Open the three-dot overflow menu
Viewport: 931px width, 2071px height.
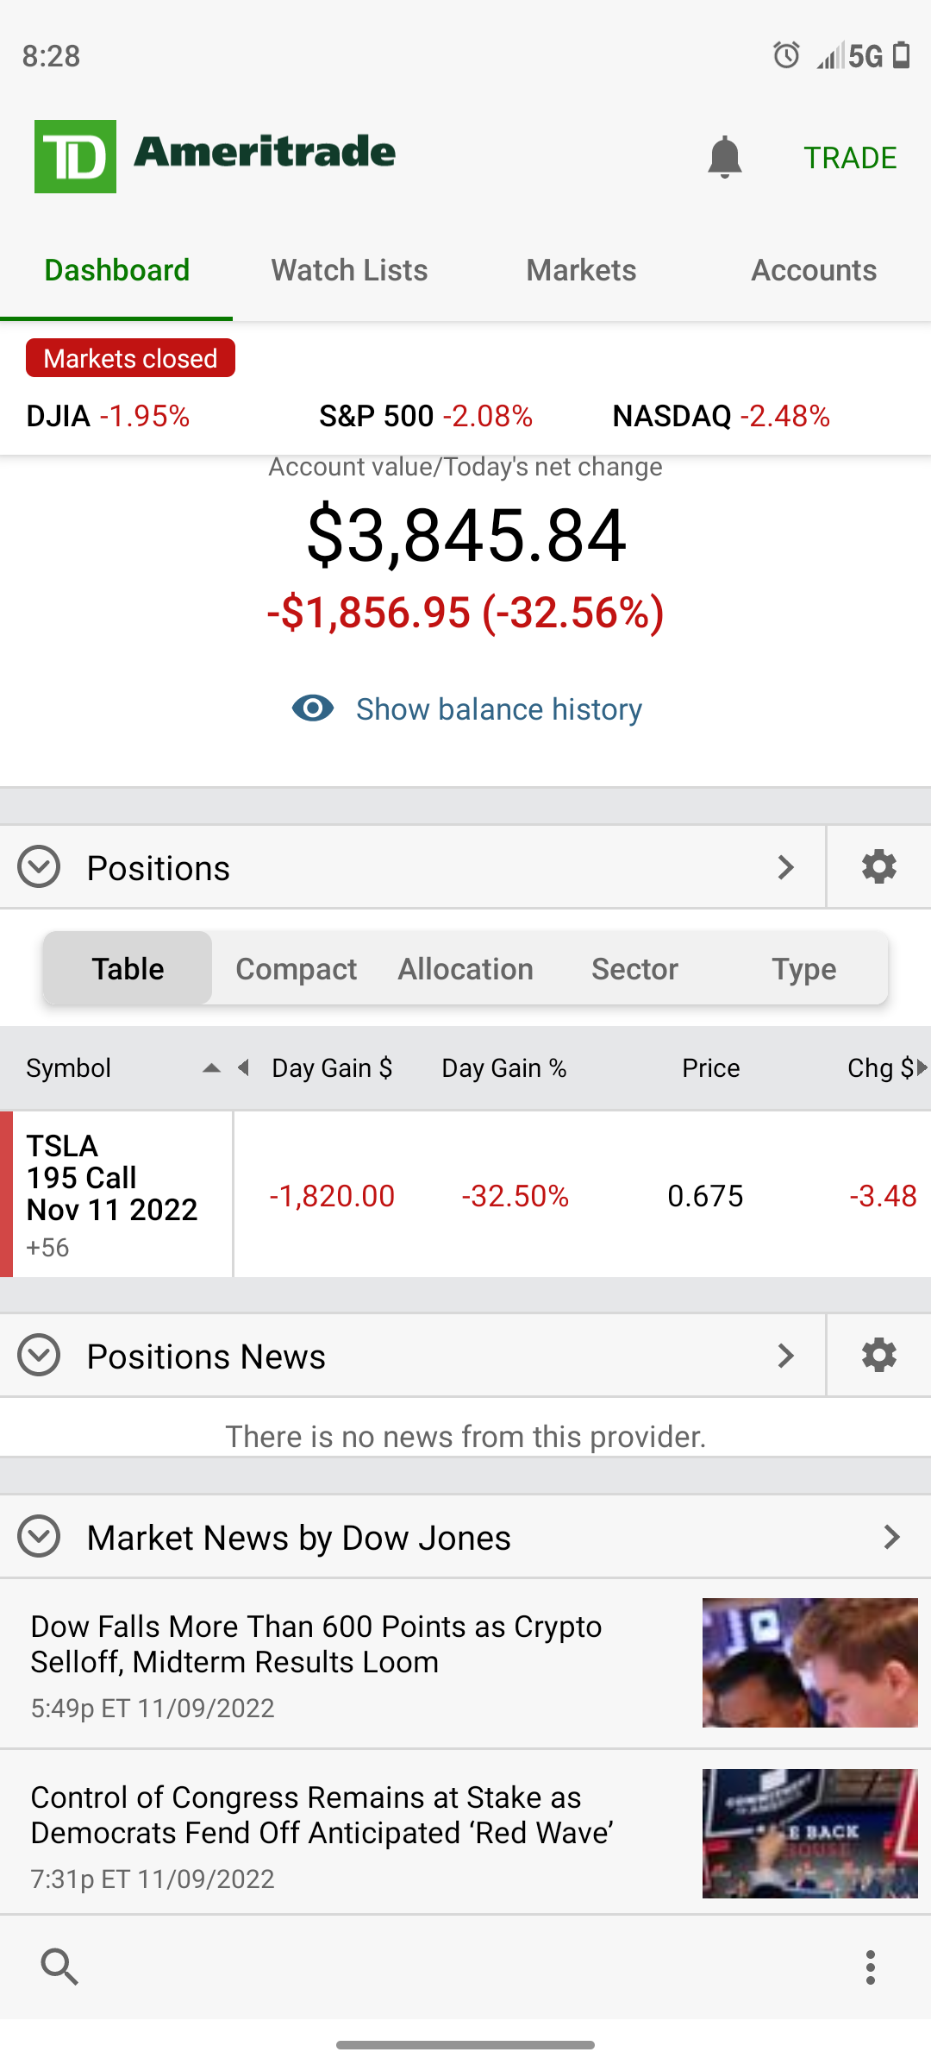pyautogui.click(x=870, y=1967)
